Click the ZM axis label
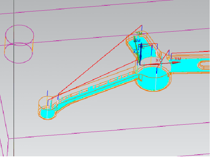211x158 pixels. [x=137, y=40]
